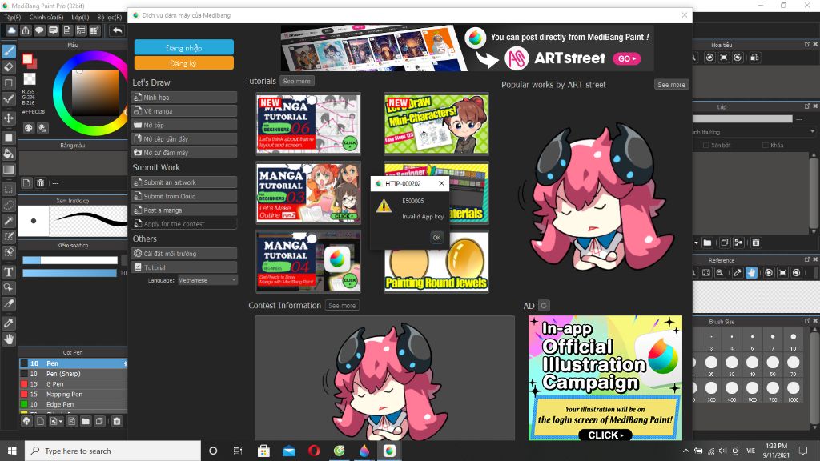Open the Tệp(F) menu
The width and height of the screenshot is (820, 461).
(x=13, y=18)
